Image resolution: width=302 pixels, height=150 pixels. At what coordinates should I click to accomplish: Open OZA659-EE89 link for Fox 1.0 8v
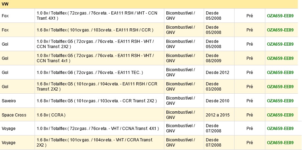(280, 16)
